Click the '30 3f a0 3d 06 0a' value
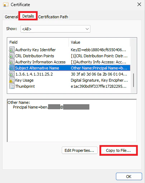145x183 pixels. click(x=99, y=74)
